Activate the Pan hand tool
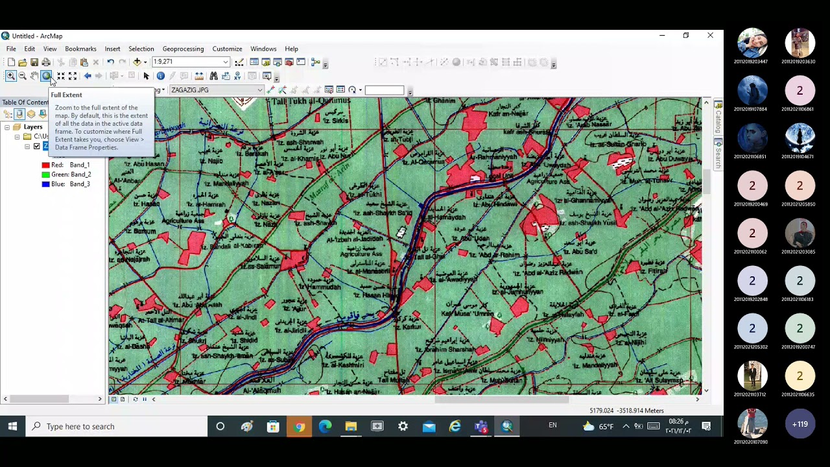 (34, 76)
